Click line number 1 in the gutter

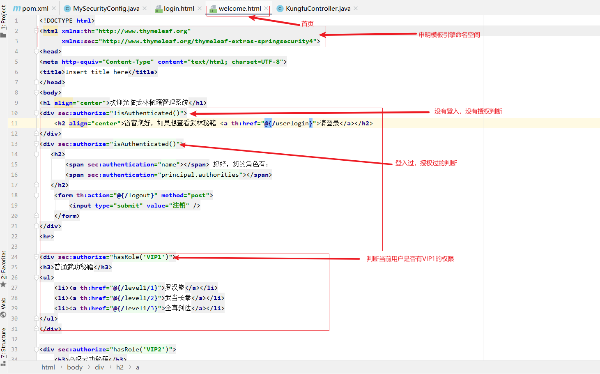[x=16, y=21]
